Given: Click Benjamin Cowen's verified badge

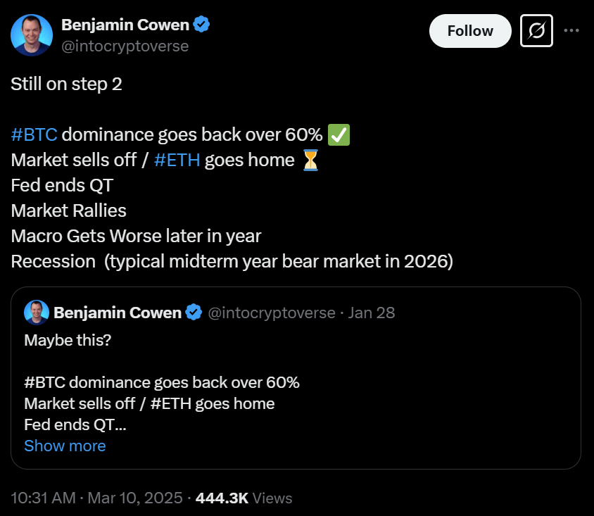Looking at the screenshot, I should [201, 24].
